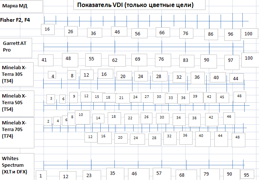Image resolution: width=259 pixels, height=180 pixels.
Task: Click the '96' box in the Fisher row
Action: pyautogui.click(x=232, y=35)
